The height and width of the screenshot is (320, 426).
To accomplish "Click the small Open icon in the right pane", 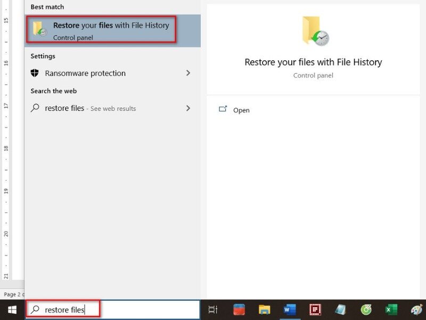I will click(x=224, y=110).
